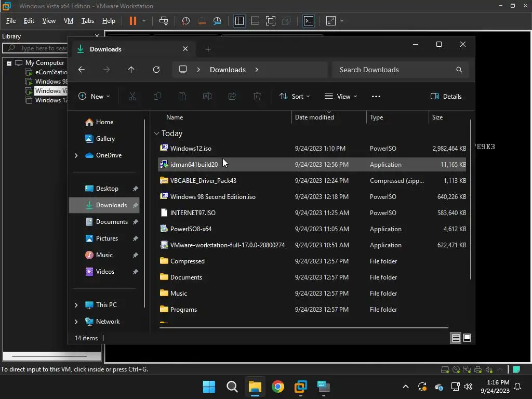Add a new tab in File Explorer

coord(208,49)
